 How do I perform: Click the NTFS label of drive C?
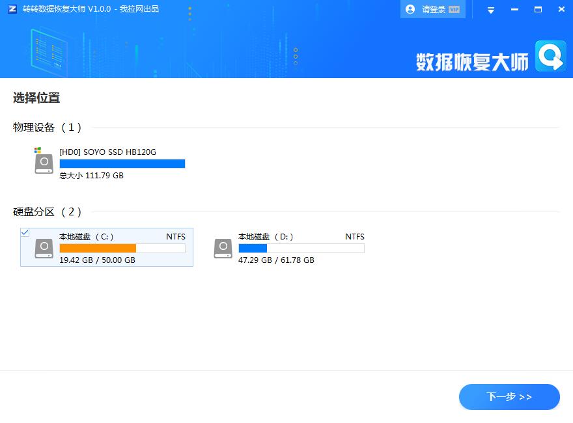coord(175,237)
